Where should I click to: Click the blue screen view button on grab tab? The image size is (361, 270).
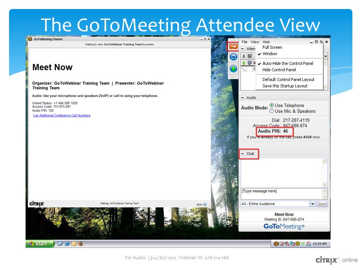[x=233, y=57]
